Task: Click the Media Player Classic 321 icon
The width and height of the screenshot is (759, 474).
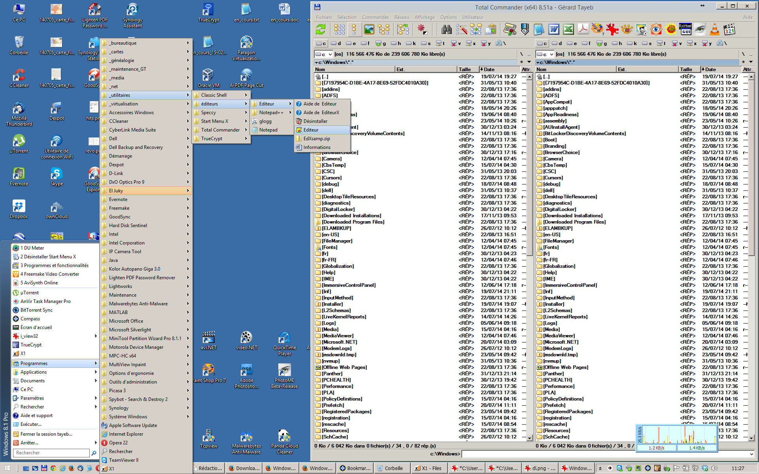Action: tap(729, 29)
